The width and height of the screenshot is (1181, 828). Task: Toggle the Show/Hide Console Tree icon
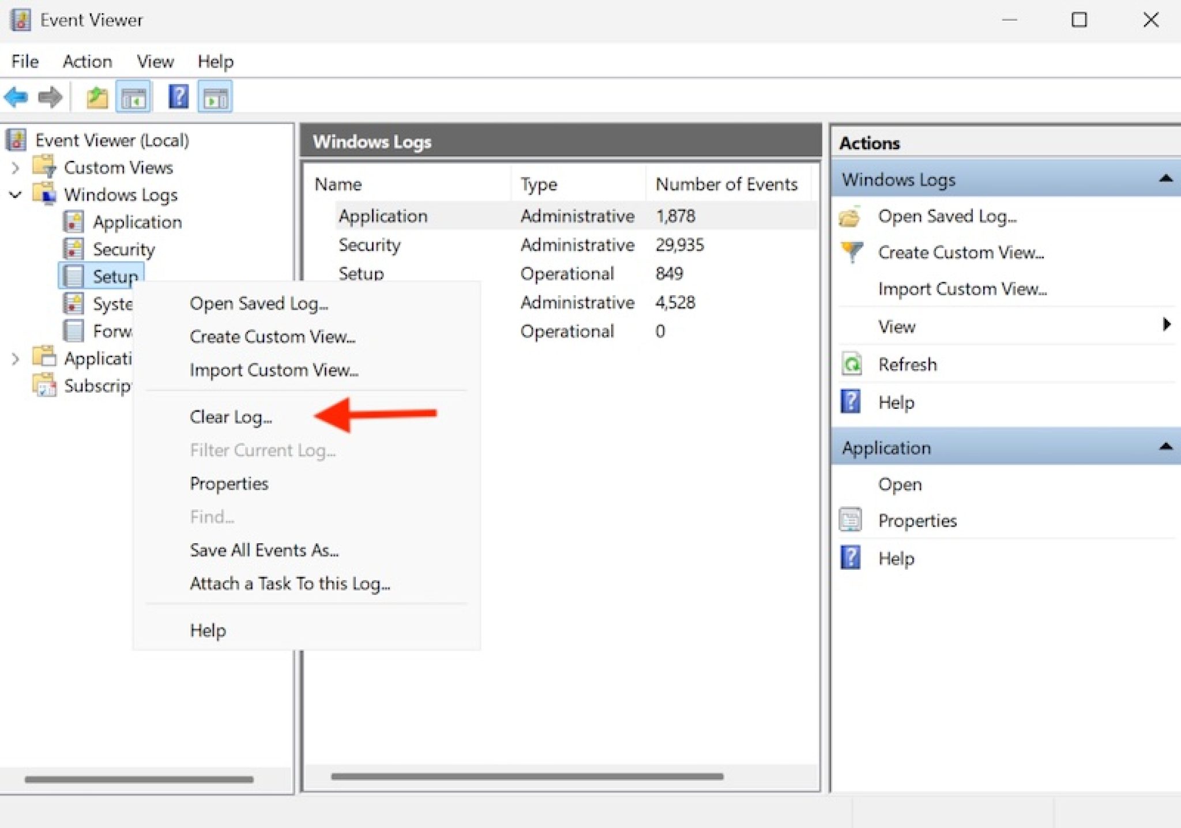click(133, 97)
